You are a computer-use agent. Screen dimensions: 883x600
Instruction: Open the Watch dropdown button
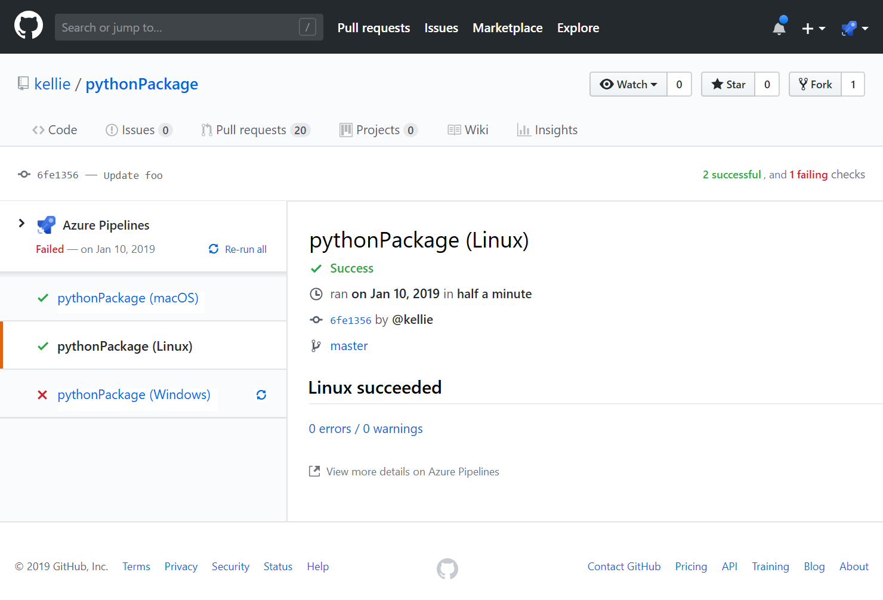(629, 85)
